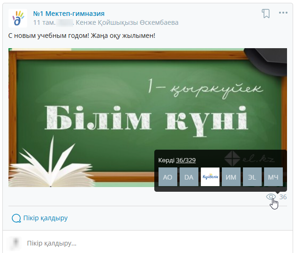Open the №1 Мектеп-гимназия profile link
The image size is (295, 253).
click(69, 14)
